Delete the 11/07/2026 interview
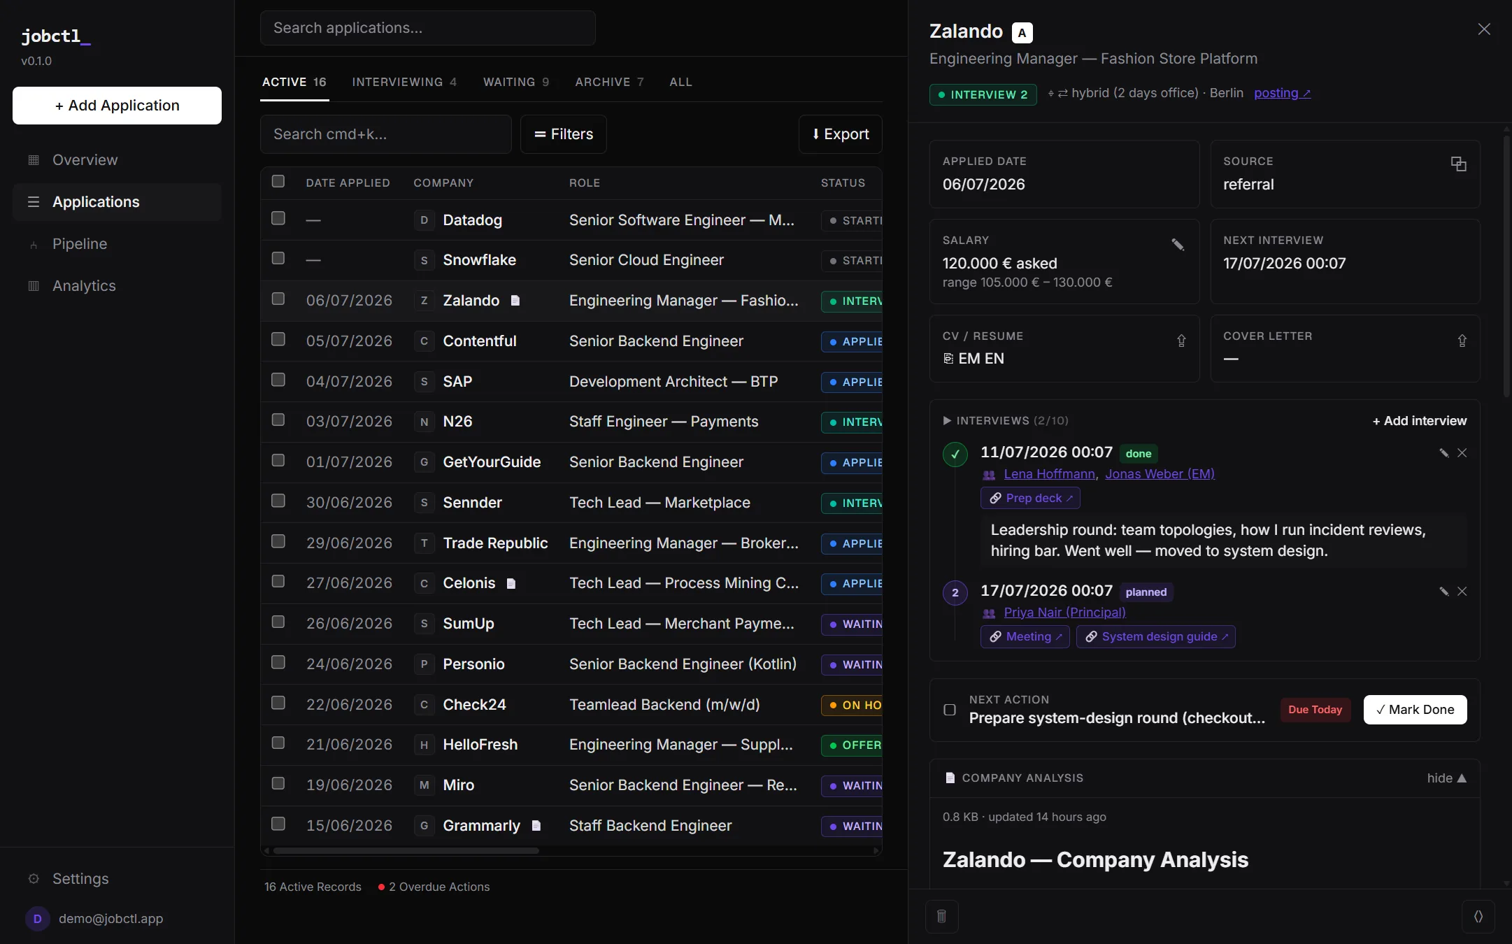The image size is (1512, 944). (1462, 453)
